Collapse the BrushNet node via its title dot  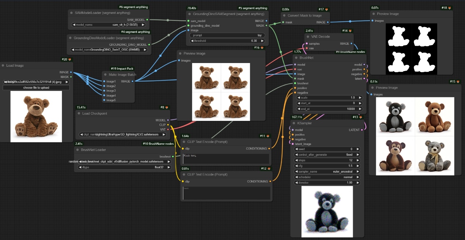coord(296,58)
